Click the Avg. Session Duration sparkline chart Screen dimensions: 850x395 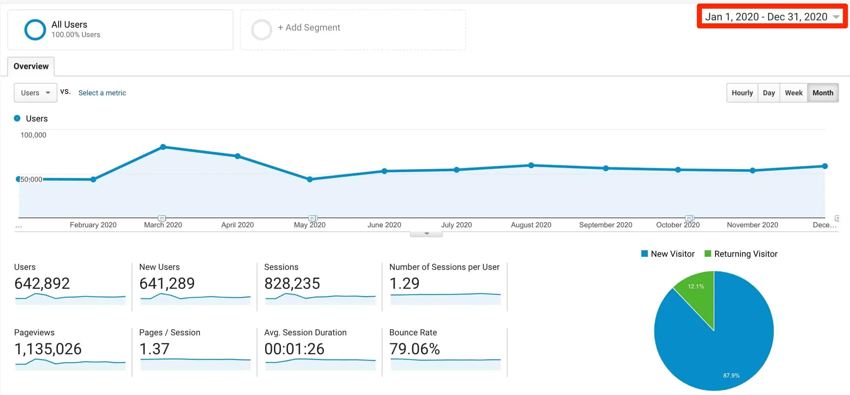tap(320, 364)
